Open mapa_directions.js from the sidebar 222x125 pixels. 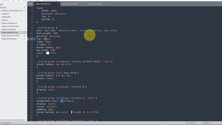click(9, 39)
